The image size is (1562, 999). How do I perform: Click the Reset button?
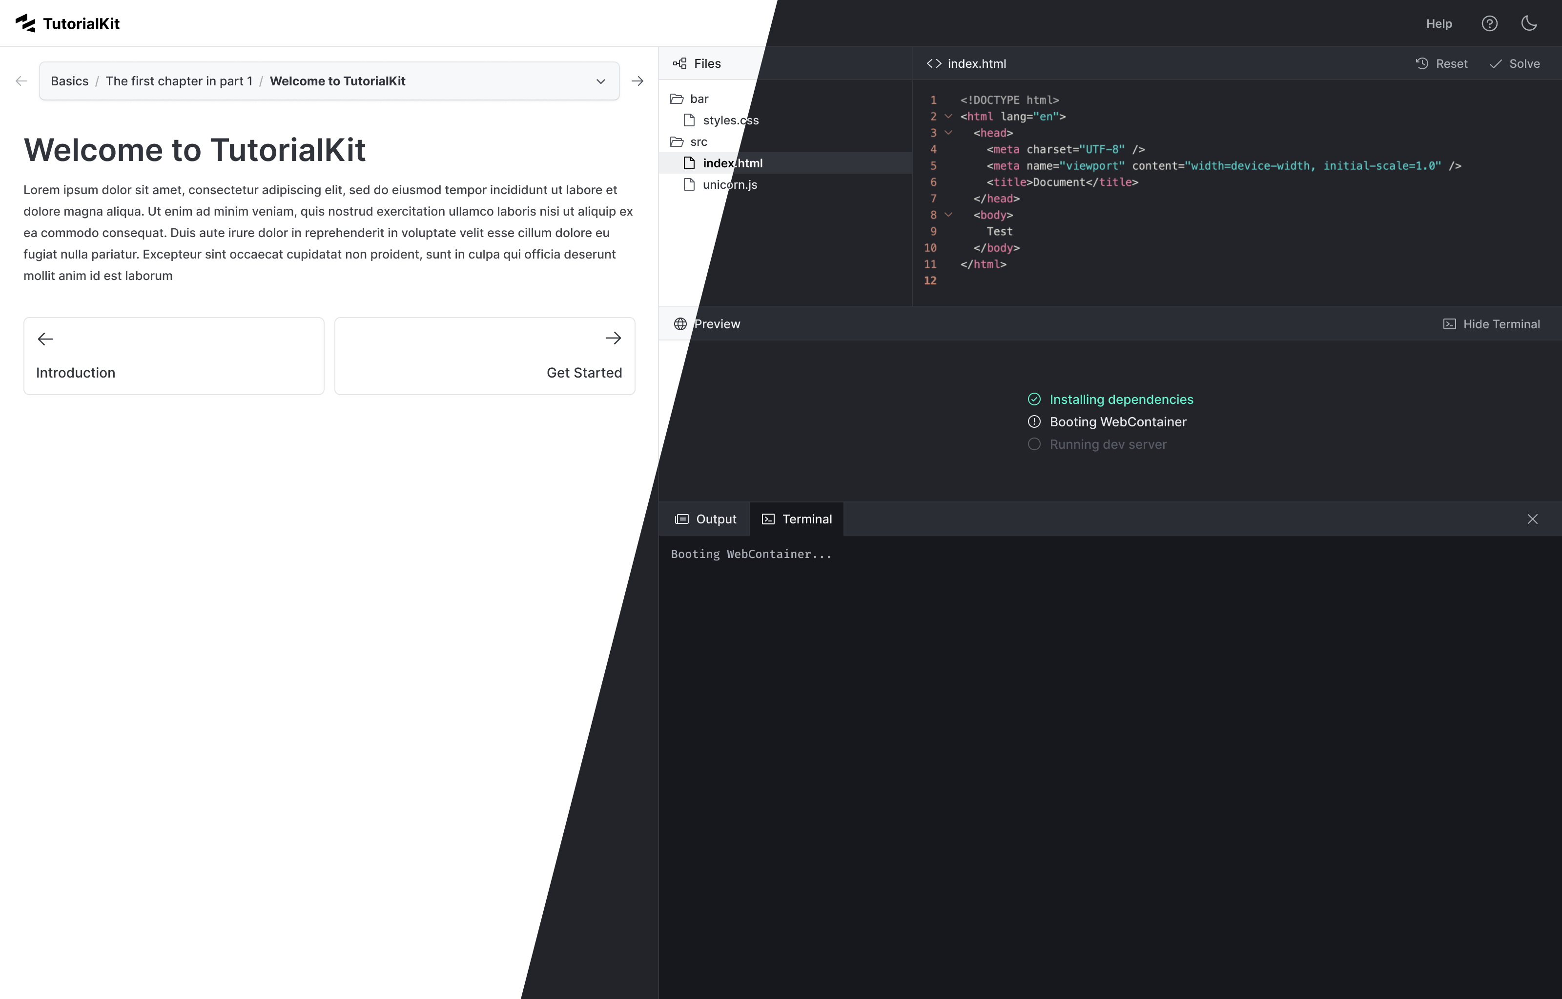coord(1441,63)
